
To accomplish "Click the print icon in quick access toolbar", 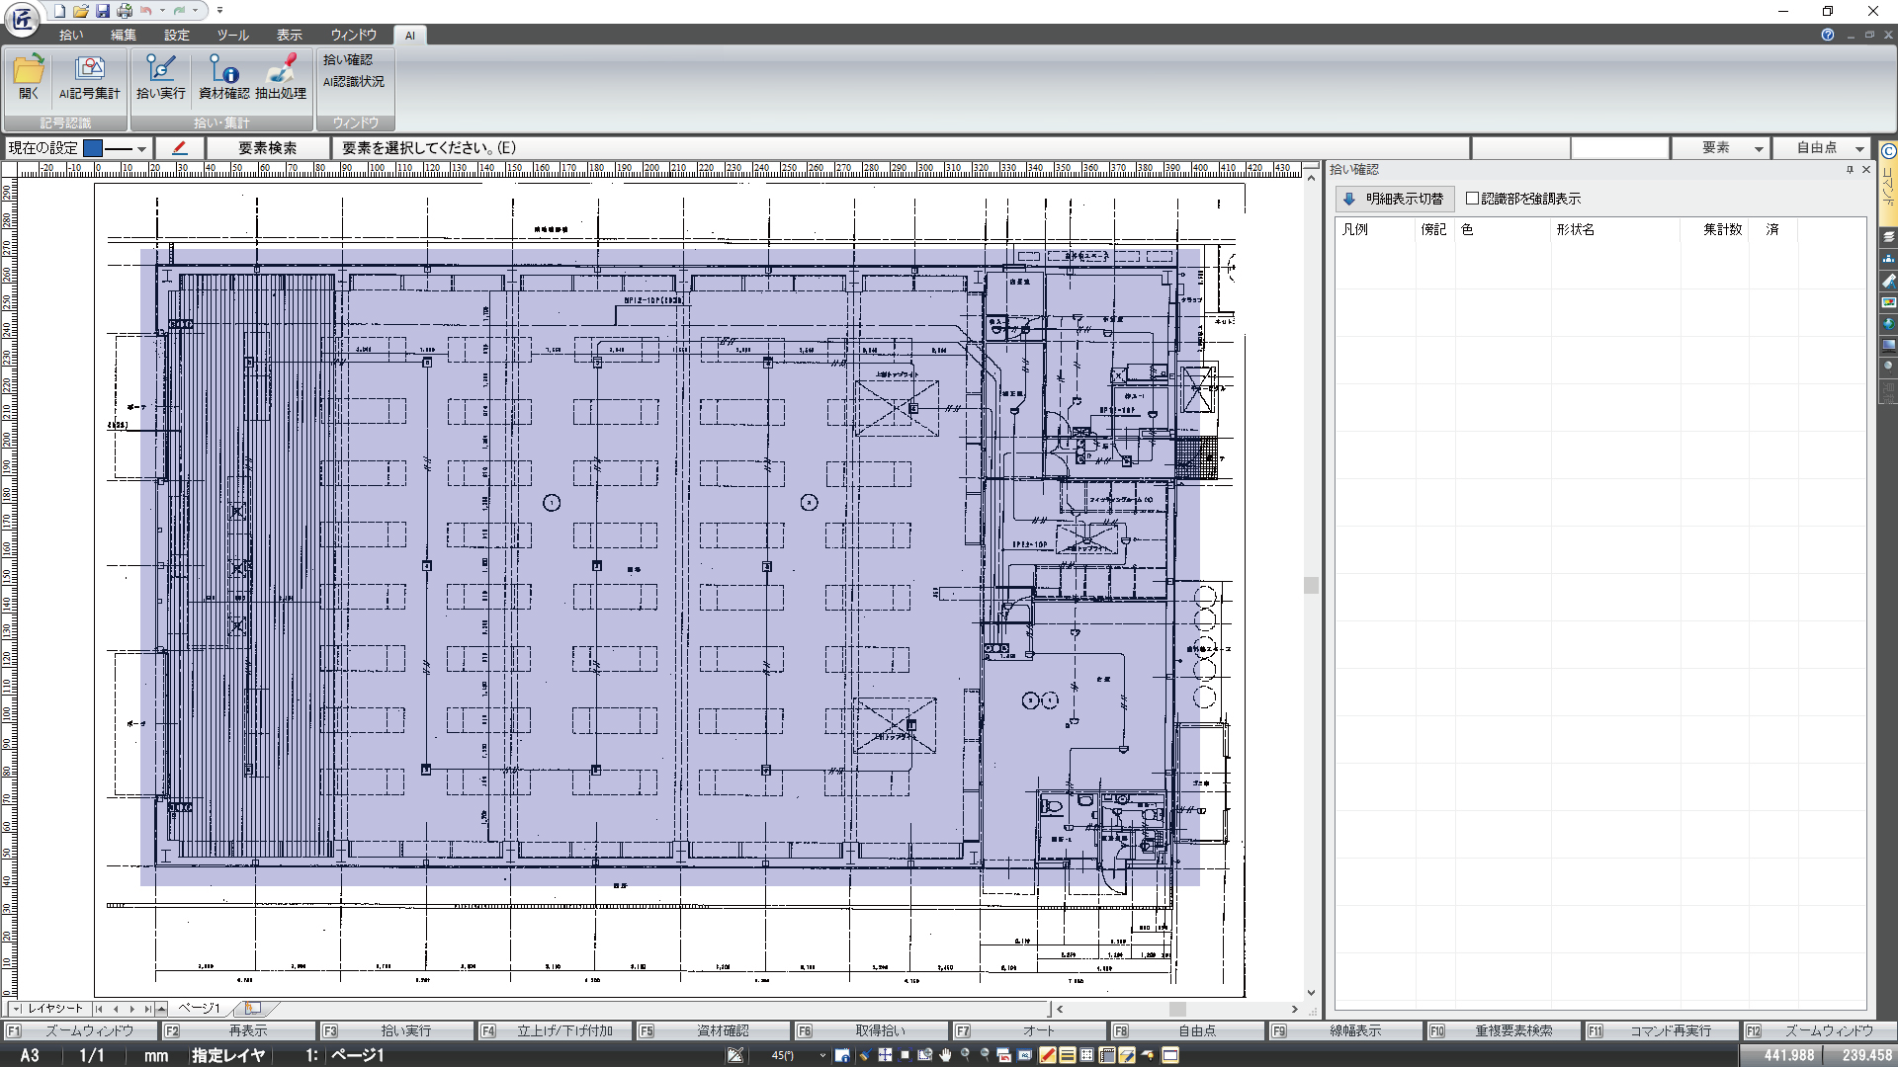I will (125, 11).
